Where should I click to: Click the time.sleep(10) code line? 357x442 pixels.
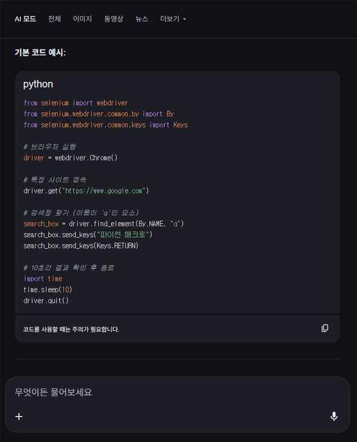[48, 290]
